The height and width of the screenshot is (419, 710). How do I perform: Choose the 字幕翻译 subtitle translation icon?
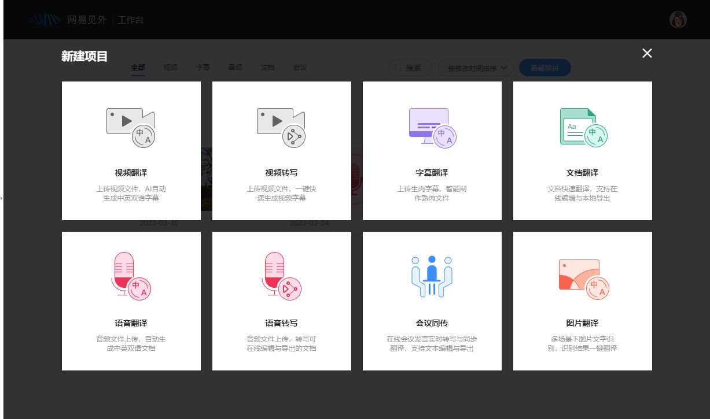(x=432, y=128)
